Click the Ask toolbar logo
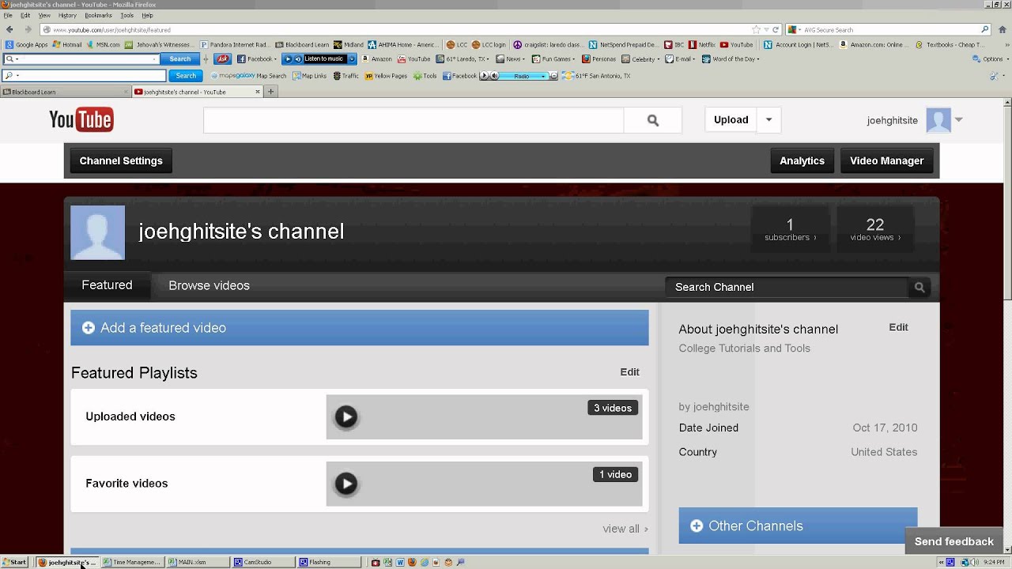Image resolution: width=1012 pixels, height=569 pixels. [x=222, y=59]
